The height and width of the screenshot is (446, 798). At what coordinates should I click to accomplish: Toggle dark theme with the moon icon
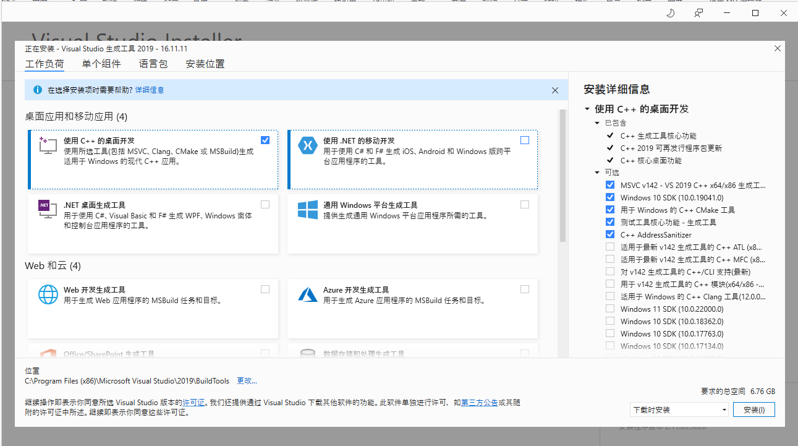coord(670,12)
